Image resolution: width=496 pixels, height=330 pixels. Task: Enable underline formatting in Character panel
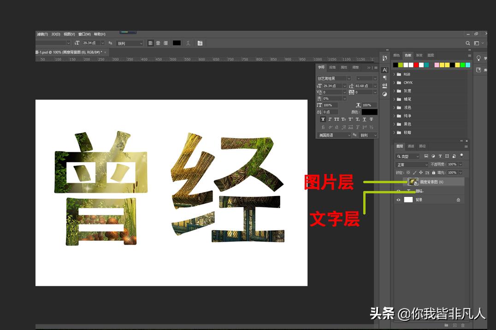click(x=363, y=119)
